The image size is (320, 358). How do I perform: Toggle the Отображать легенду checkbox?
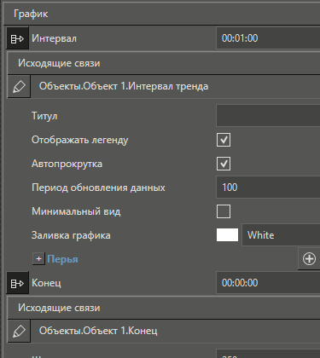point(224,140)
